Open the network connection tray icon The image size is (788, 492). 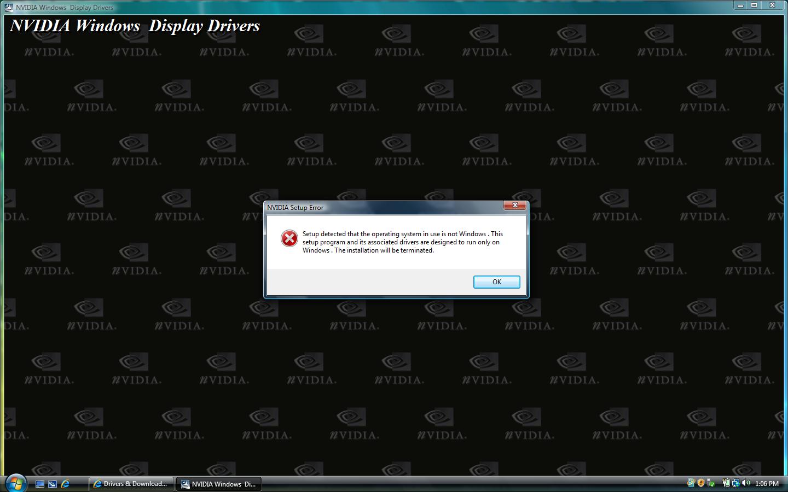pos(736,483)
